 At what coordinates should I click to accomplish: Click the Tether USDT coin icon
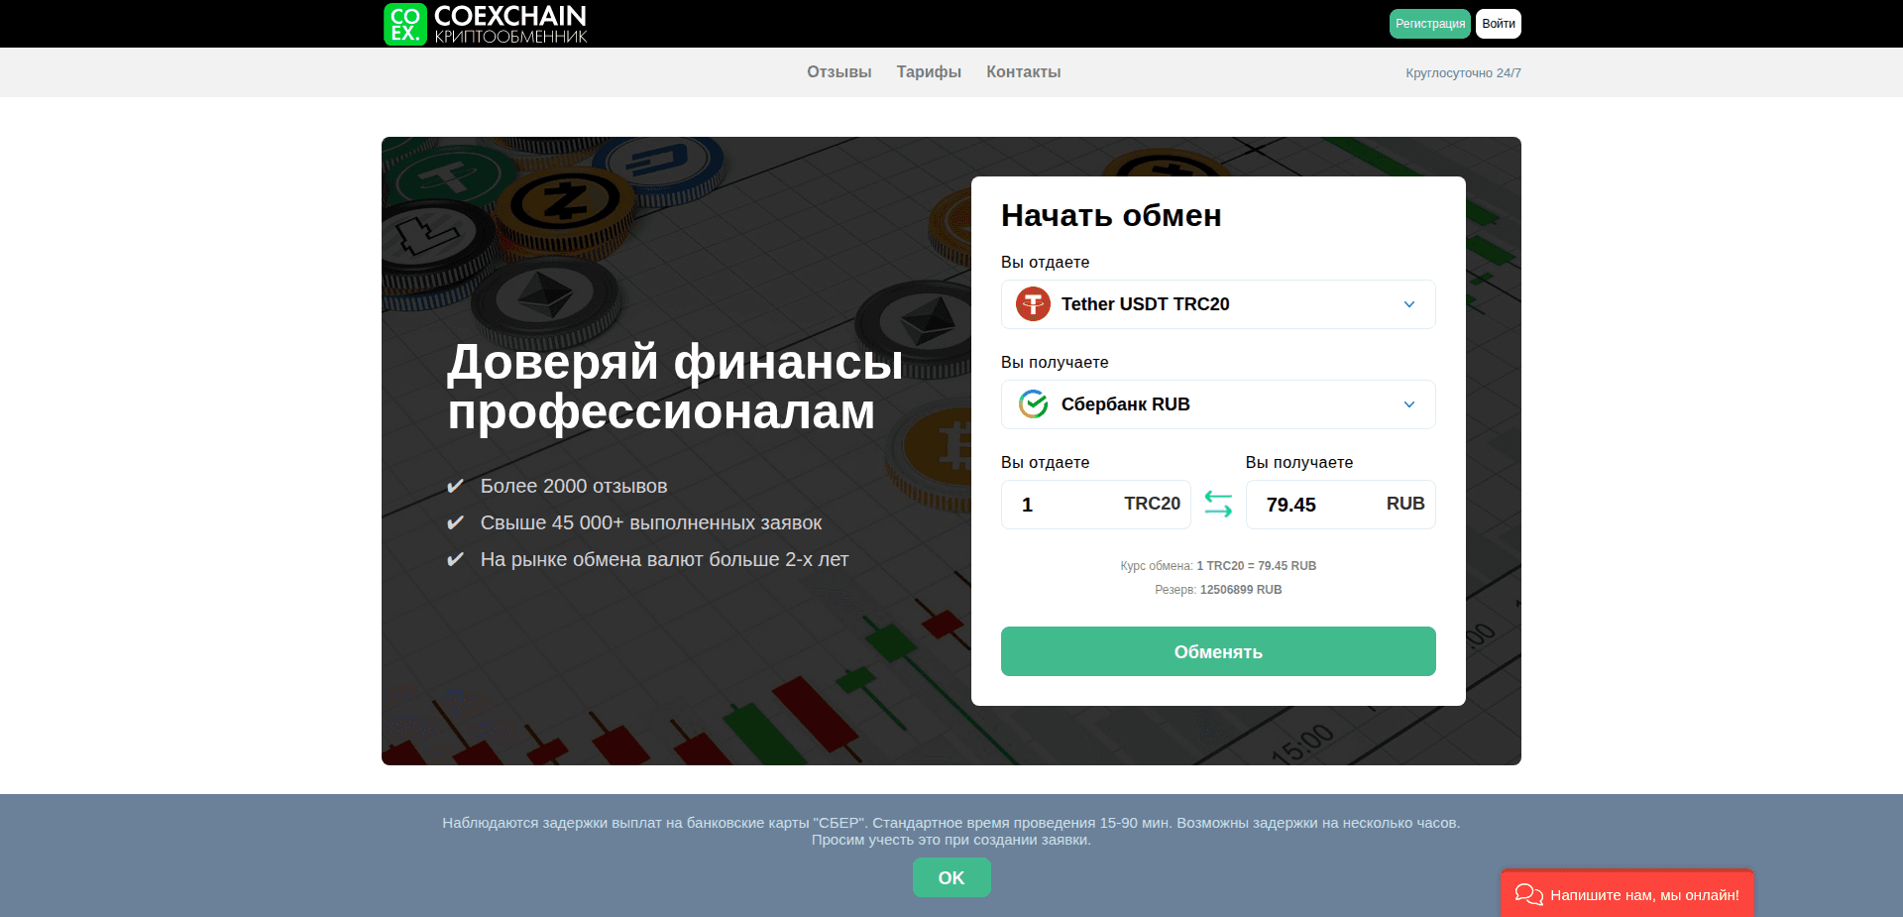click(1032, 304)
